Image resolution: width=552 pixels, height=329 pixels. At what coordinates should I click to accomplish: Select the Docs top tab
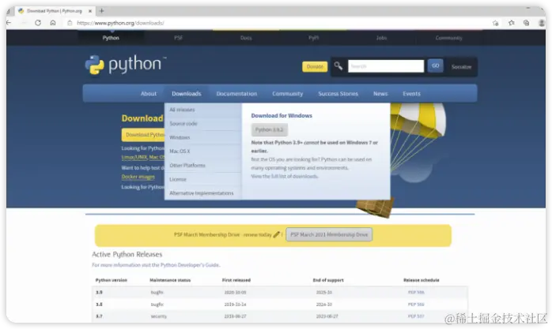[x=246, y=38]
